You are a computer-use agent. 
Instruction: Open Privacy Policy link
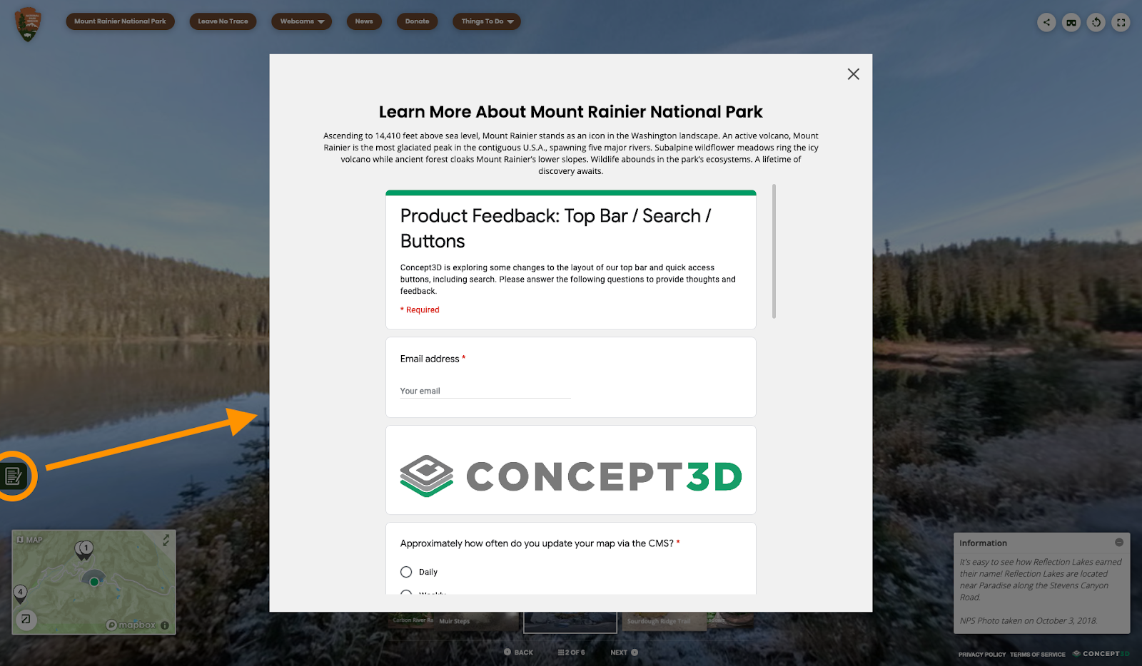(x=982, y=655)
